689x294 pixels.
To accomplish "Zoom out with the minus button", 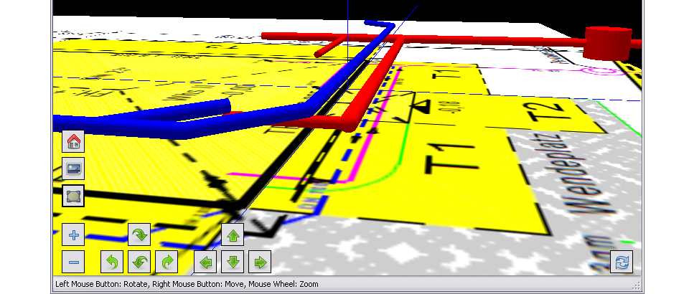I will point(73,262).
